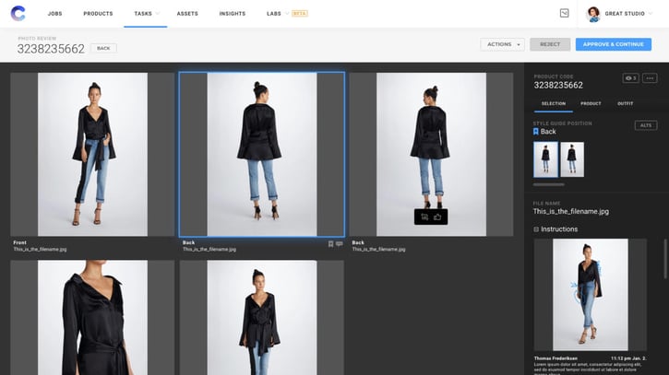Image resolution: width=669 pixels, height=375 pixels.
Task: Click the thumbs-up approve icon on photo
Action: pos(437,217)
